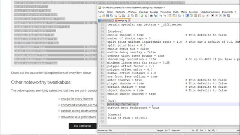Close the settings.cfg tab with its X

pos(129,21)
